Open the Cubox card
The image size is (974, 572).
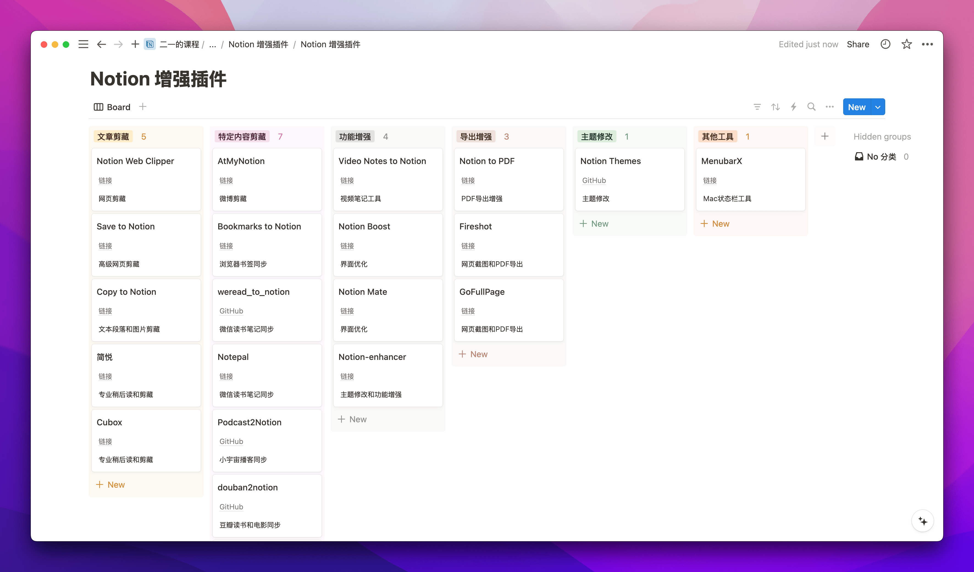(146, 441)
